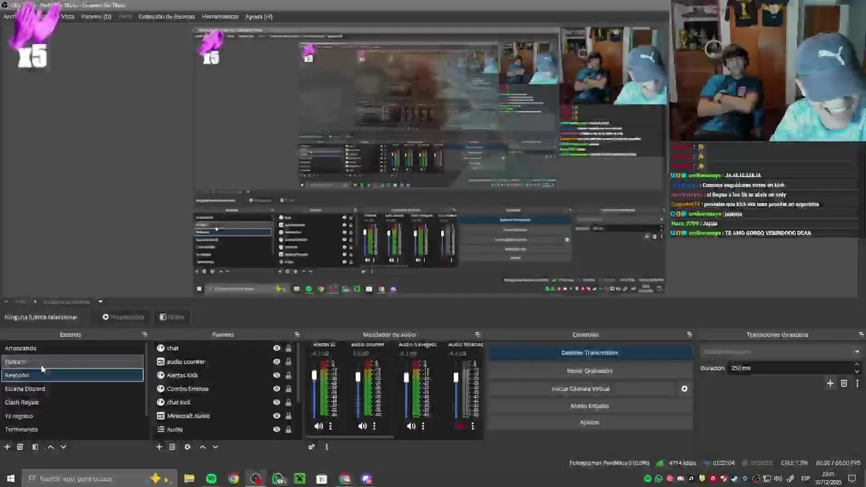This screenshot has width=866, height=487.
Task: Open Ajustes from Controles panel
Action: (x=589, y=422)
